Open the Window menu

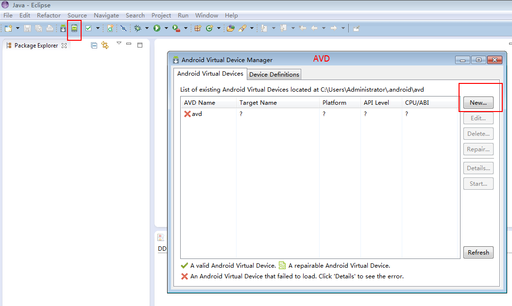(206, 16)
